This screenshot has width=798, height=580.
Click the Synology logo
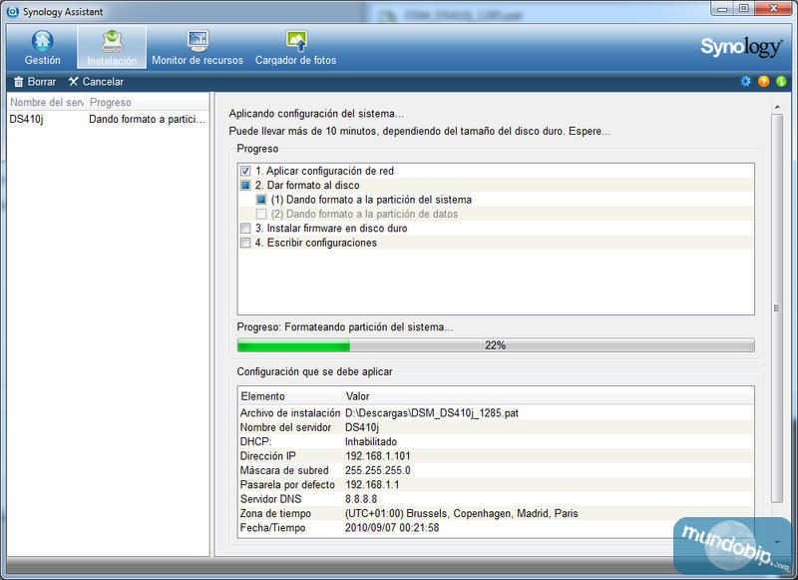741,47
